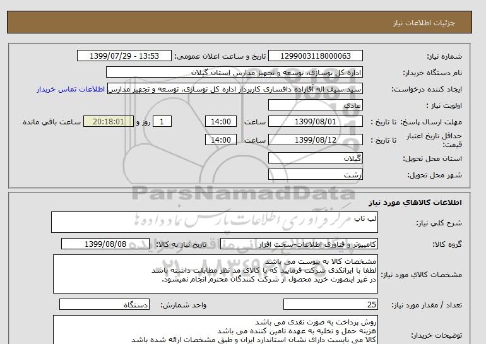Click the goods specifications text area

pyautogui.click(x=215, y=274)
